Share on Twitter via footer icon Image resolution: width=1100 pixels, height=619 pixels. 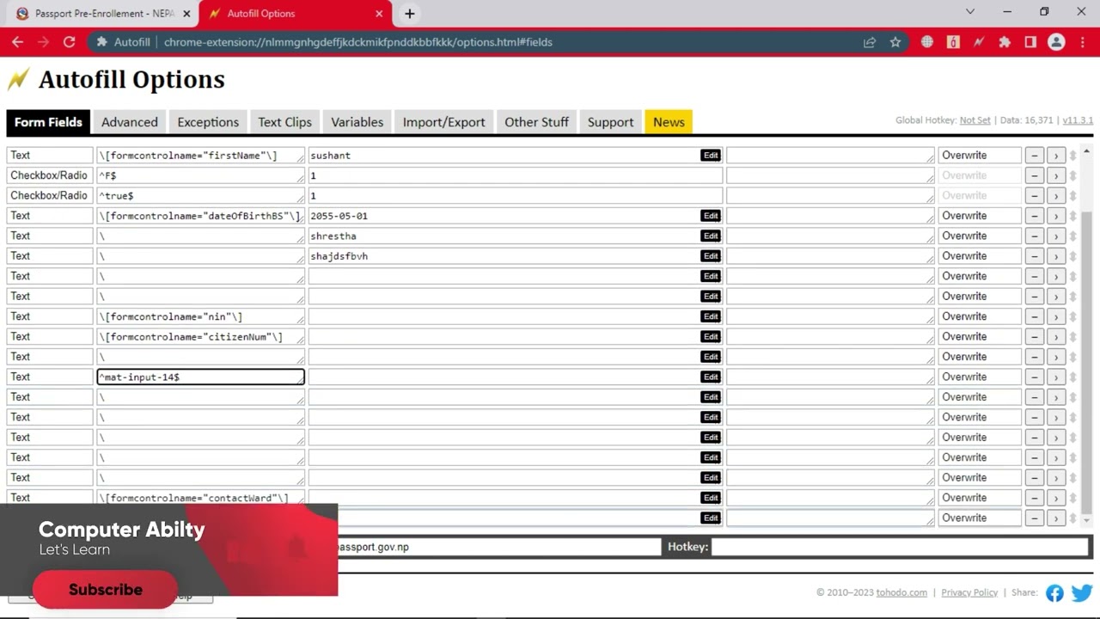click(x=1082, y=593)
